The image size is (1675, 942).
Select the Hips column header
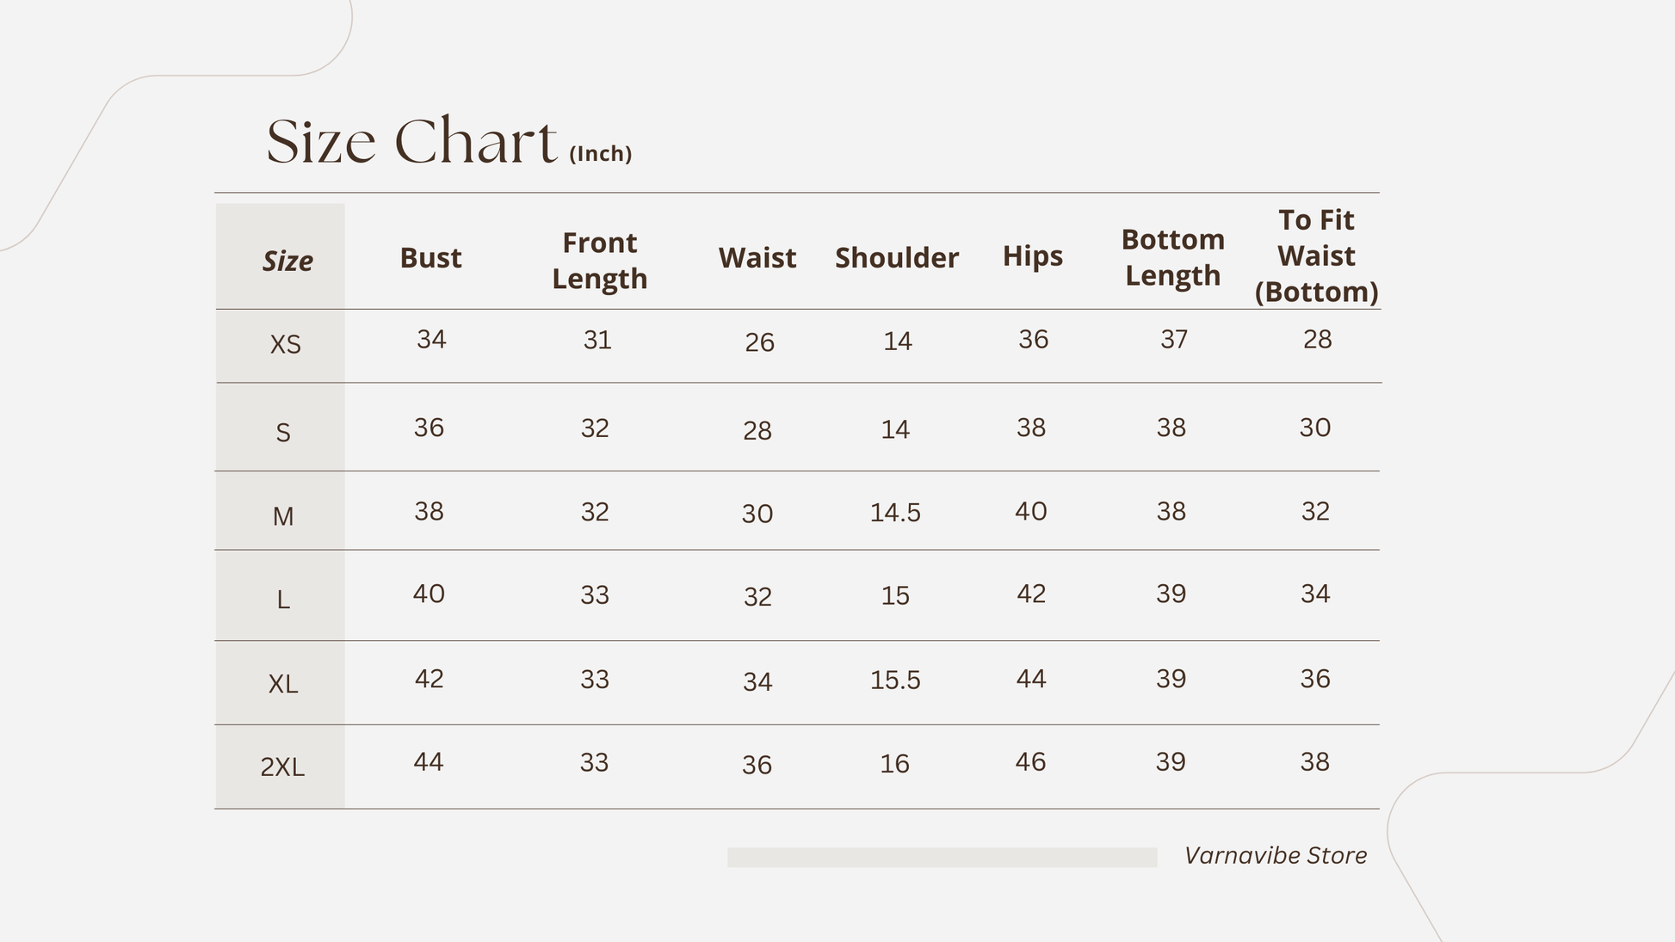1033,256
